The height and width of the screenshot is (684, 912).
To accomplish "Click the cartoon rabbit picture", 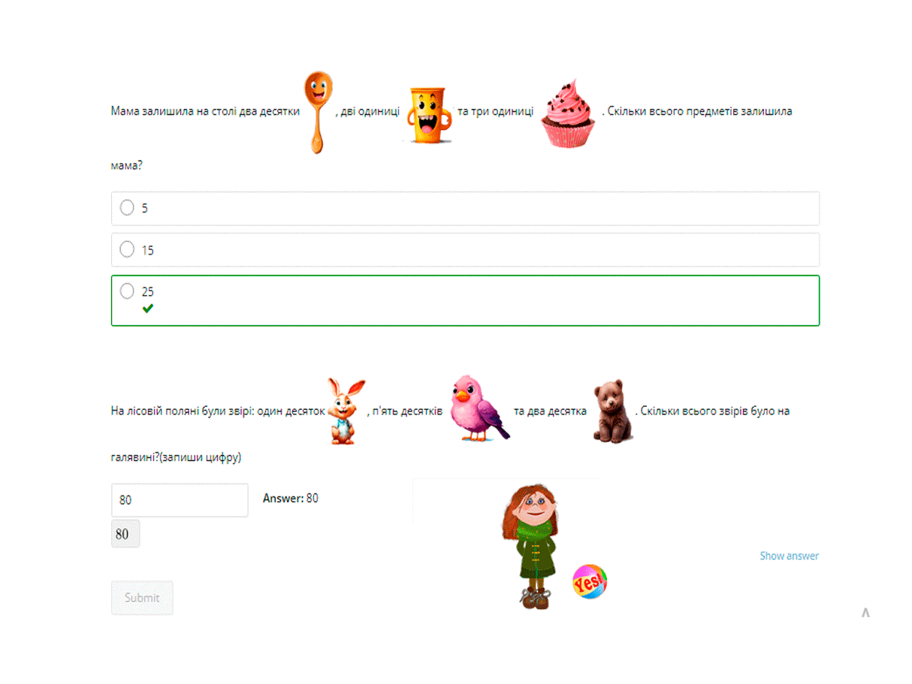I will (346, 411).
